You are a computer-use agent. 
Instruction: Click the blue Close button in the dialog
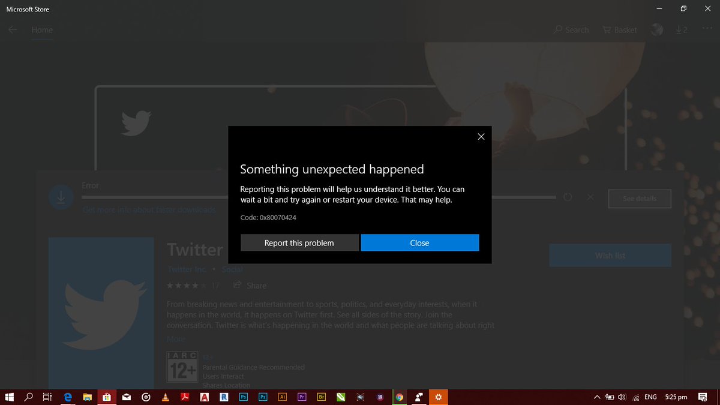tap(419, 243)
